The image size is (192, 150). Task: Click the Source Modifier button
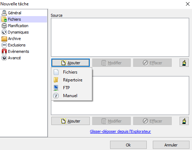pyautogui.click(x=111, y=63)
